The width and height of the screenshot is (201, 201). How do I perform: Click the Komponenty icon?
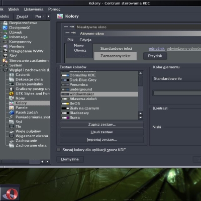pos(6,42)
